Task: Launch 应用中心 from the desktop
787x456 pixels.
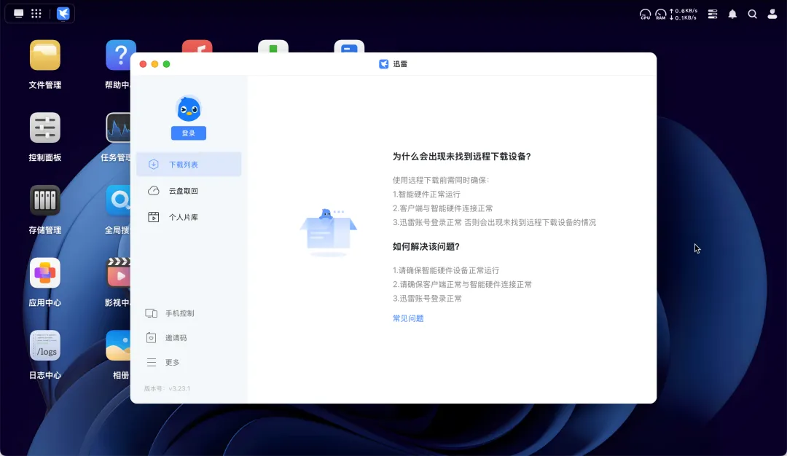Action: 44,273
